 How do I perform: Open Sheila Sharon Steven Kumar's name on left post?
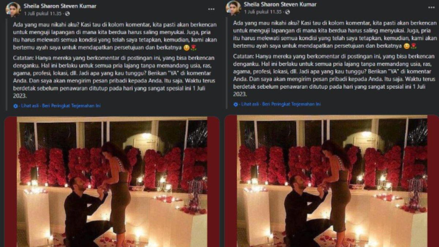(x=60, y=6)
